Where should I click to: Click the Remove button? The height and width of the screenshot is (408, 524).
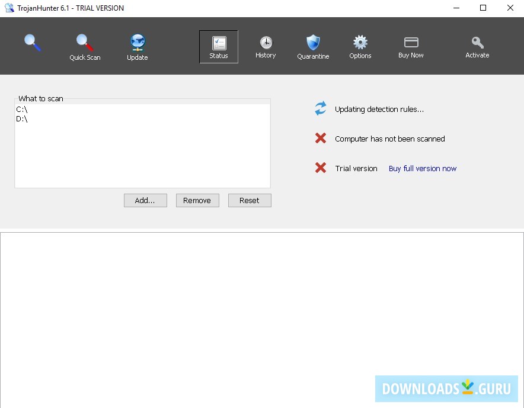click(197, 200)
